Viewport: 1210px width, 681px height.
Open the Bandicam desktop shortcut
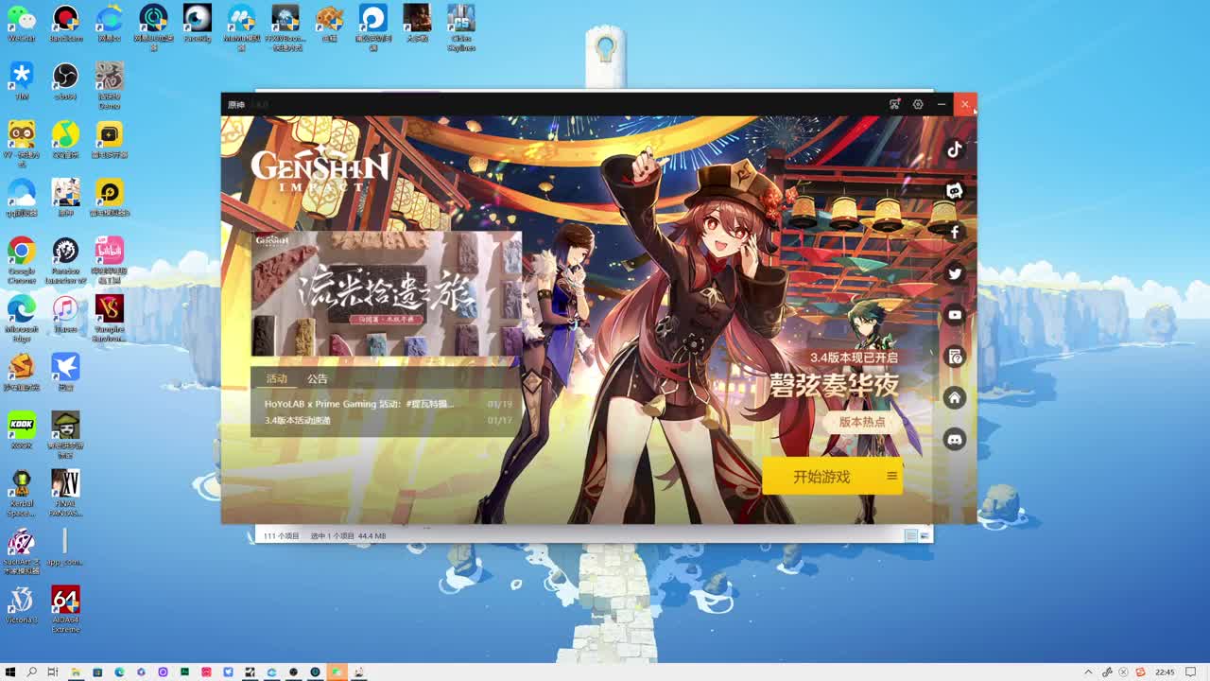point(65,23)
